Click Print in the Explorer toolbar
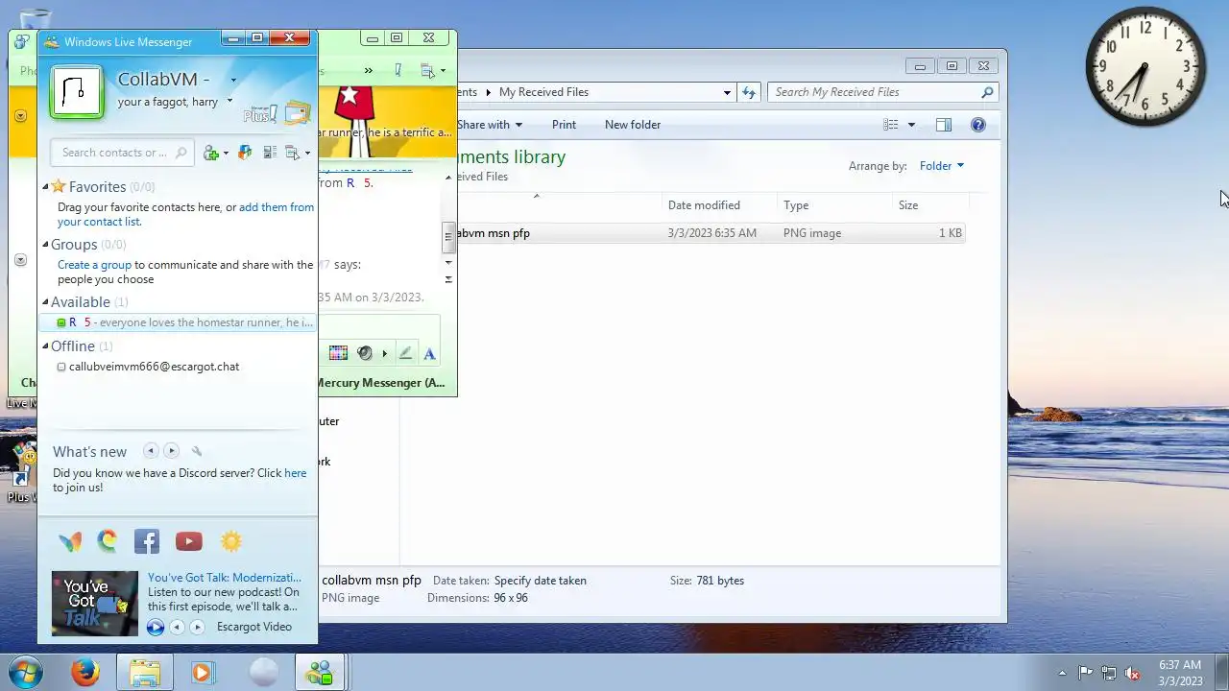 (564, 125)
